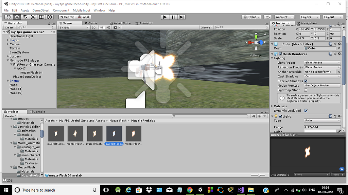
Task: Click the Local orientation button
Action: coord(83,17)
